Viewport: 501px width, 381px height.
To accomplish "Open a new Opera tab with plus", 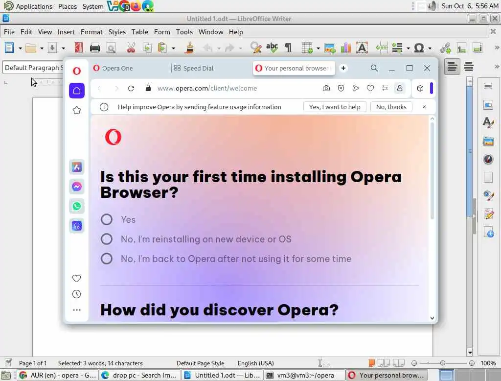I will pos(343,68).
